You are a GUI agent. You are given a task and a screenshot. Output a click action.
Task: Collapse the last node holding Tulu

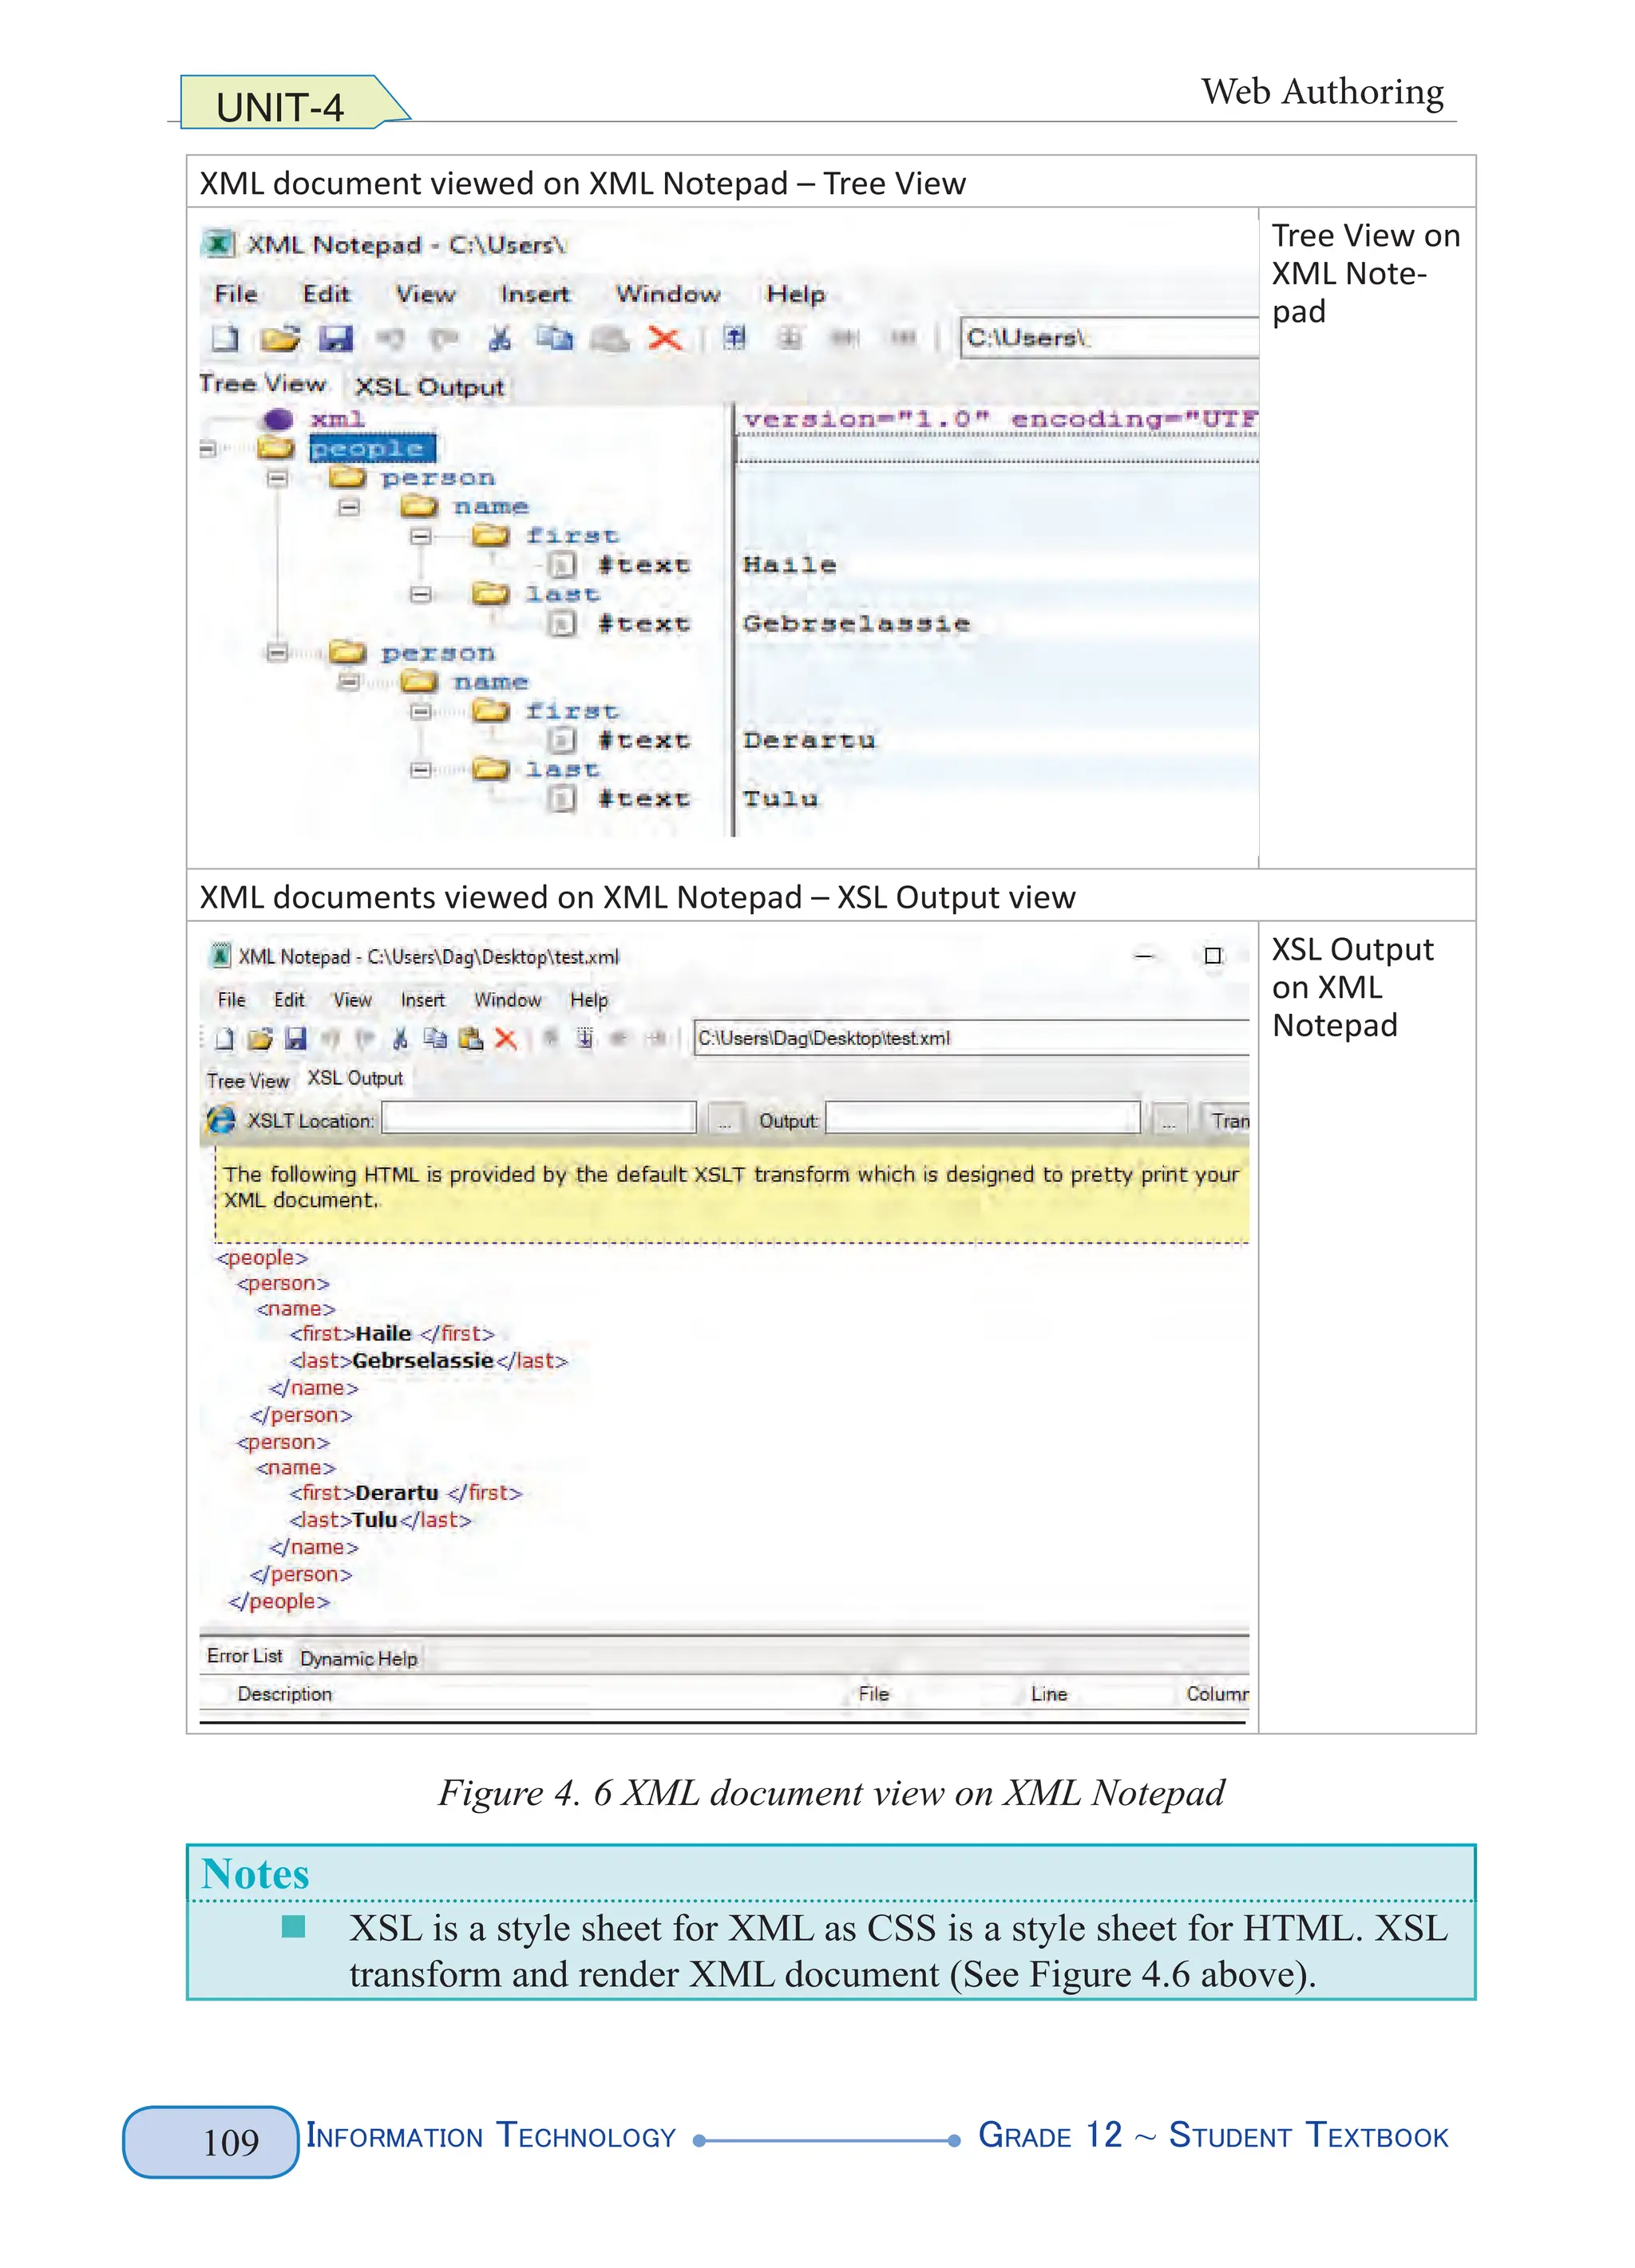point(421,770)
